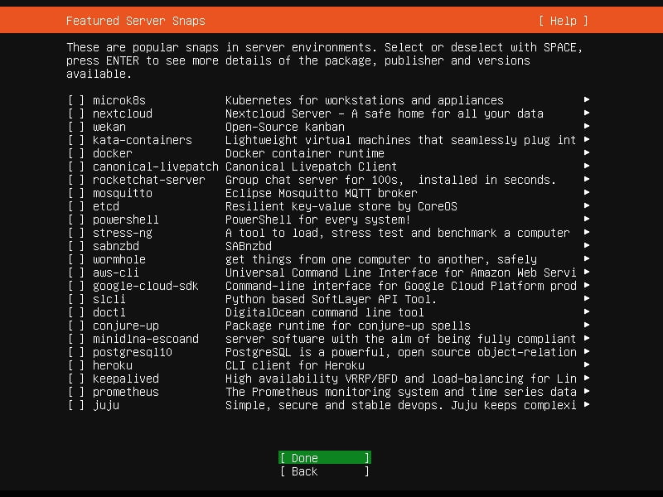Check the postgresql10 database snap
This screenshot has width=663, height=497.
[75, 352]
